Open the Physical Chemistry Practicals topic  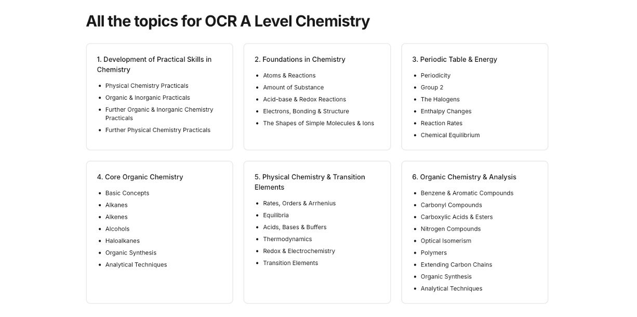[x=147, y=86]
